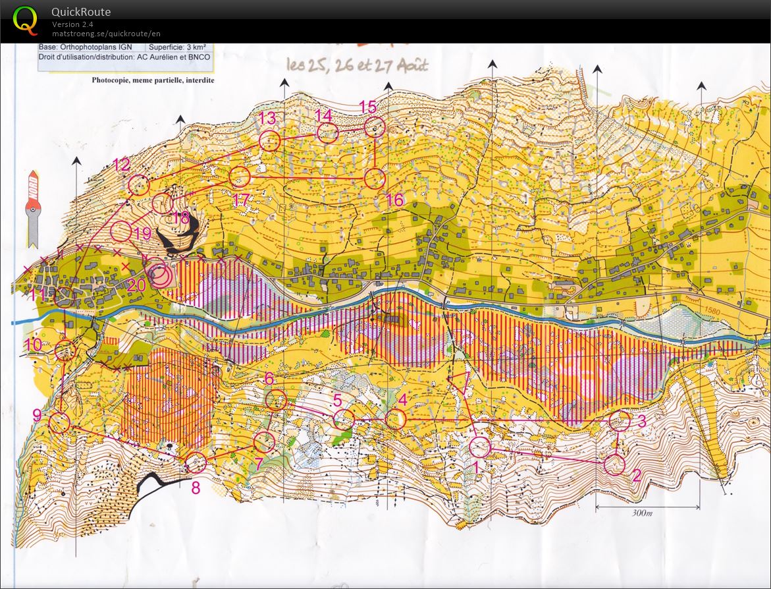Click the QuickRoute Q logo
The width and height of the screenshot is (771, 589).
point(24,20)
